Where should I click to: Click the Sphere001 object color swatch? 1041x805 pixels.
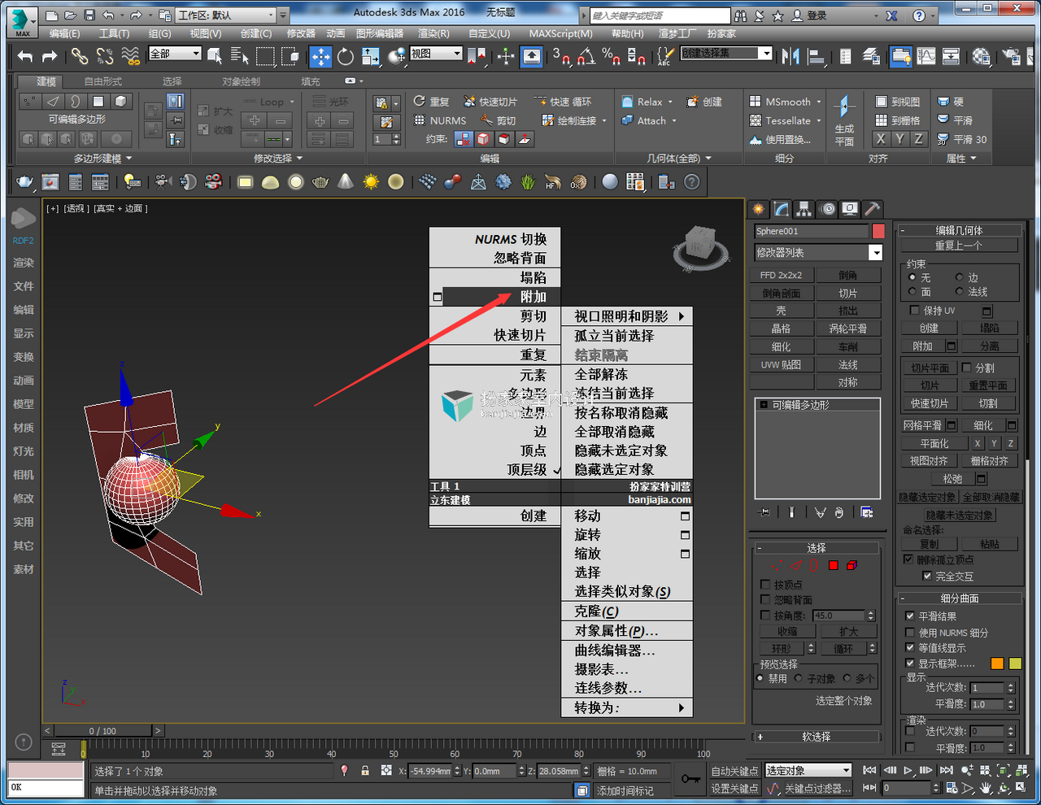[878, 231]
